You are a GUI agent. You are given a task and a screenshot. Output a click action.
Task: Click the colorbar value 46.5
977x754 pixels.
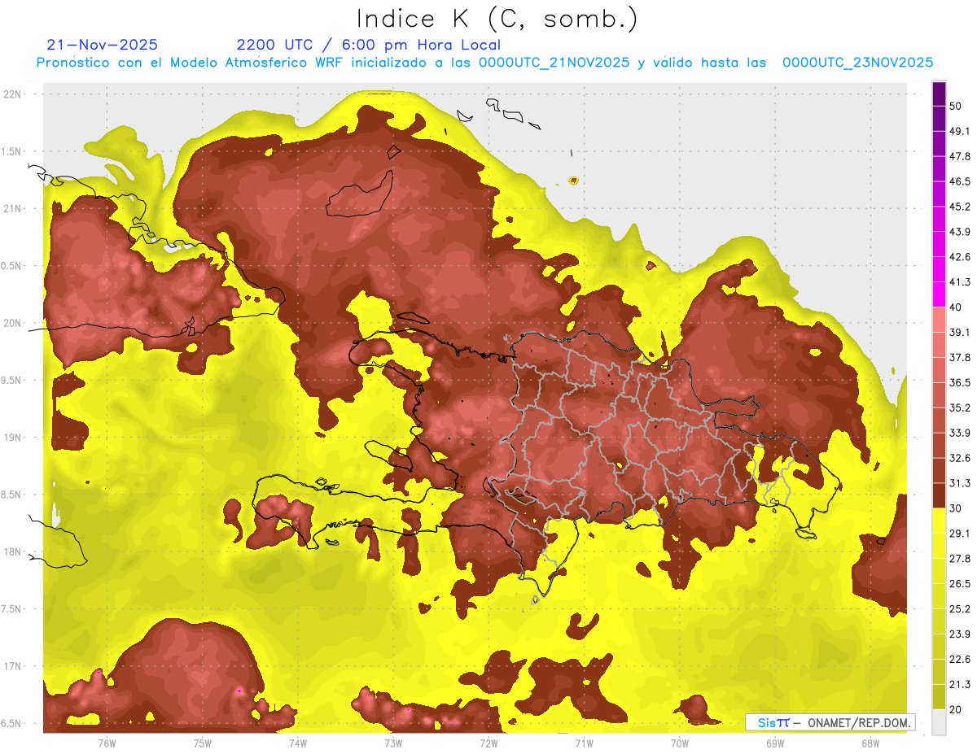pos(960,181)
